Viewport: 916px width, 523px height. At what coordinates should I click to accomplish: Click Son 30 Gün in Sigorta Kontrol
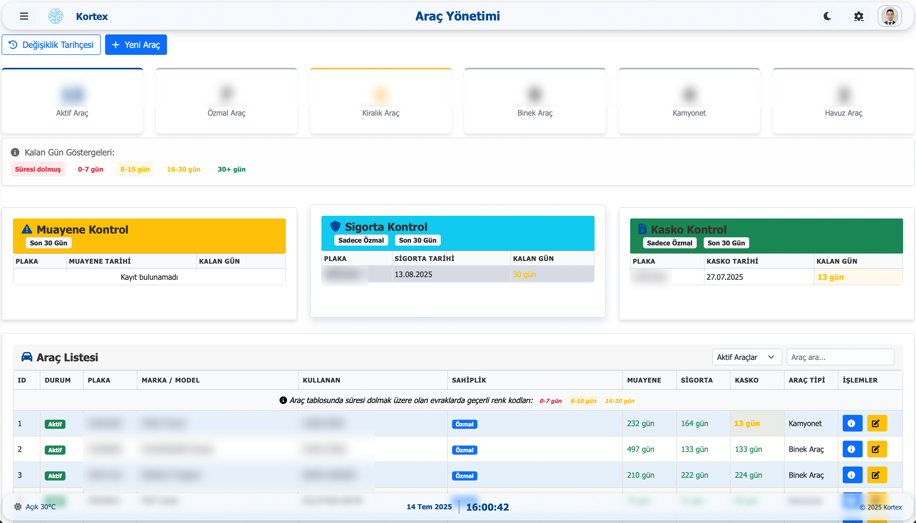[417, 240]
